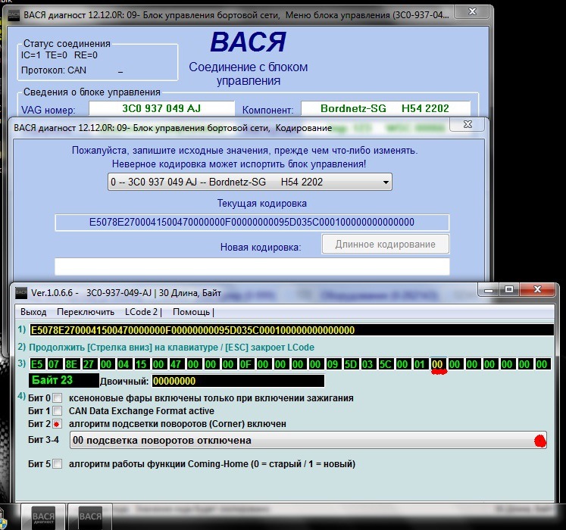
Task: Select the Текущая кодировка value field
Action: pyautogui.click(x=252, y=223)
